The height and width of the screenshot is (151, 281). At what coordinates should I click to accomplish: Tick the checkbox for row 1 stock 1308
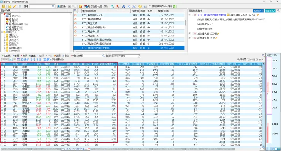[2, 67]
